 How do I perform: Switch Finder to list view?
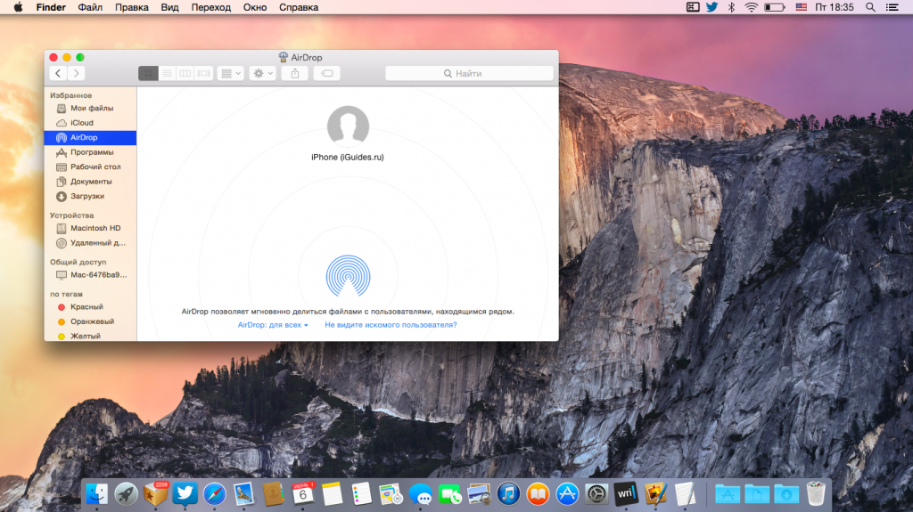[167, 73]
